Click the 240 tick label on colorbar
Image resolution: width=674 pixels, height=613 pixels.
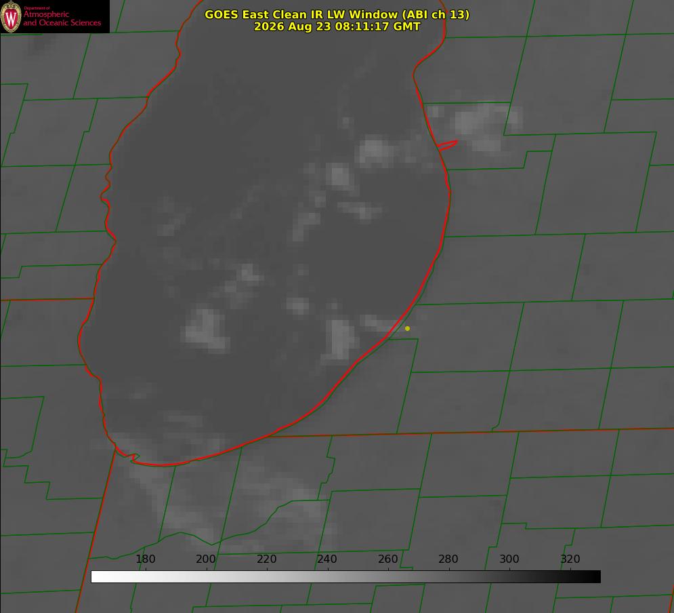[327, 559]
